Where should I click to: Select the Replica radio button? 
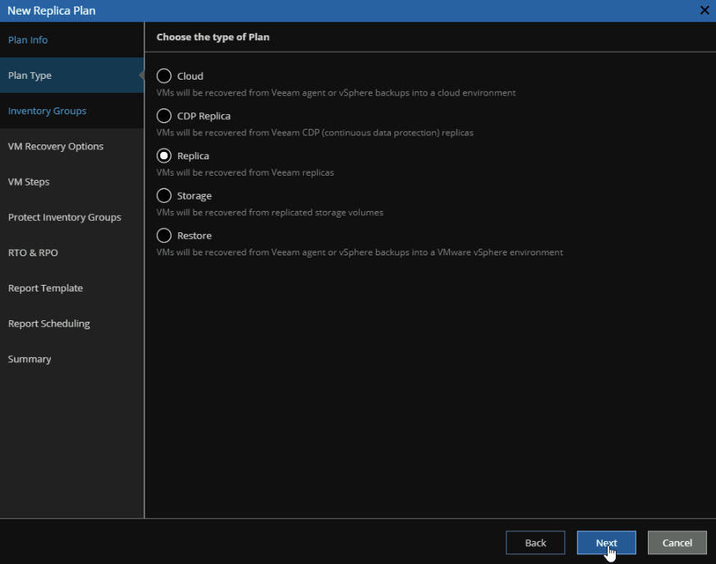tap(164, 156)
